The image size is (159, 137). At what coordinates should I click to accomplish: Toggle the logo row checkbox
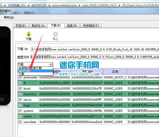pos(20,105)
